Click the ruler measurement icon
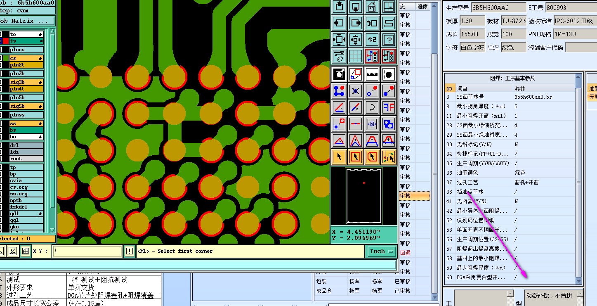 click(372, 75)
